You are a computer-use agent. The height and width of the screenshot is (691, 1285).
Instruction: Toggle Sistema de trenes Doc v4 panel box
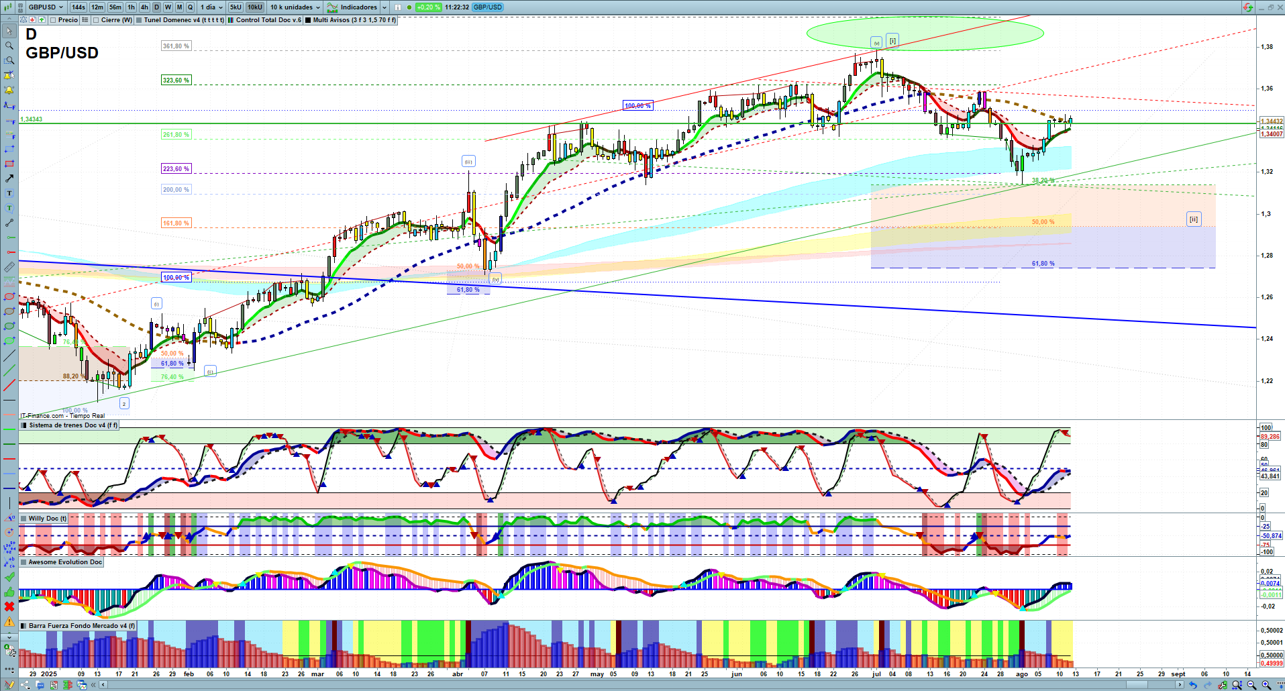pyautogui.click(x=24, y=425)
